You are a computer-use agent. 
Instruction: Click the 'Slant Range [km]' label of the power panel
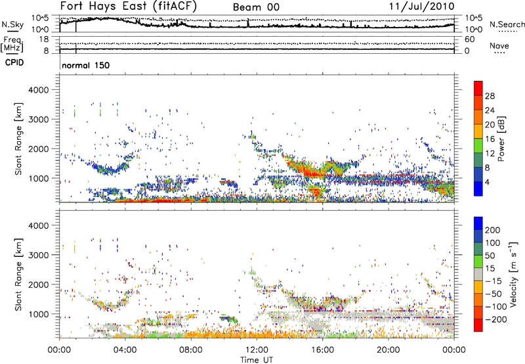18,139
